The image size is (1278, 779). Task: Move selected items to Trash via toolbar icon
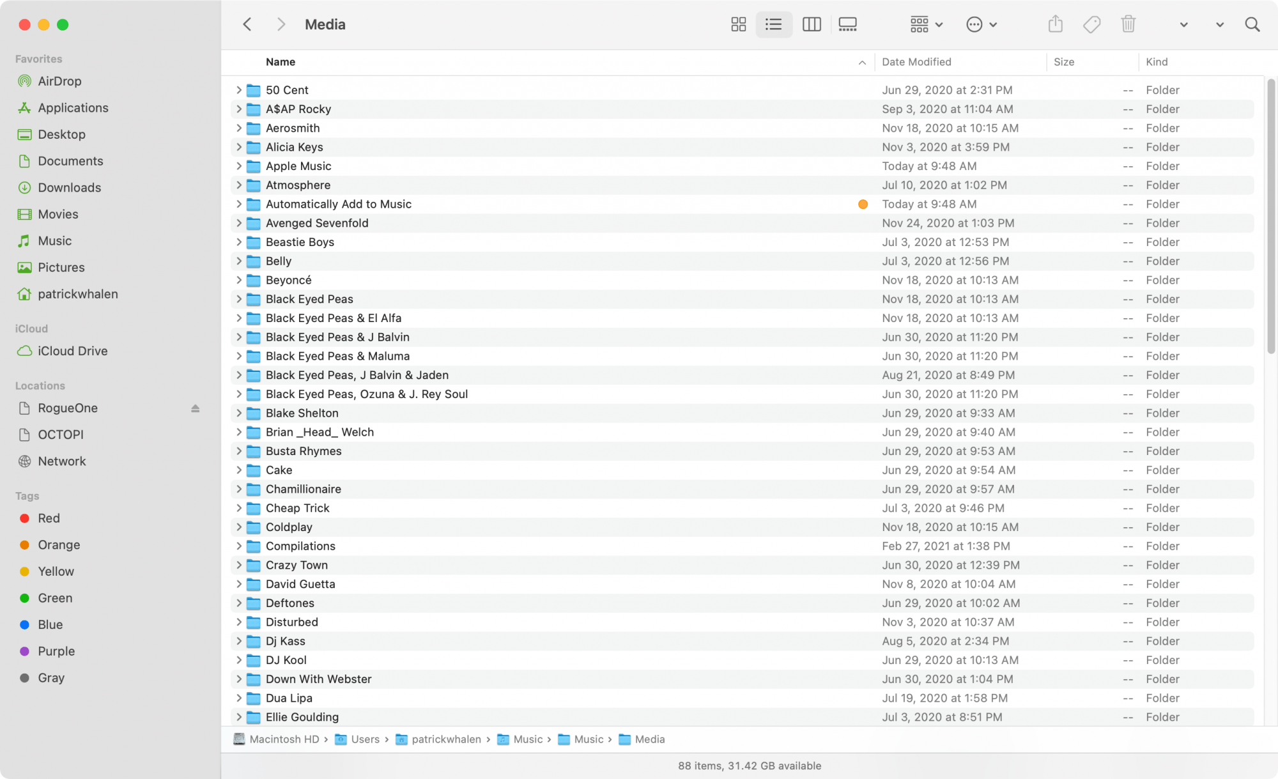[x=1128, y=24]
